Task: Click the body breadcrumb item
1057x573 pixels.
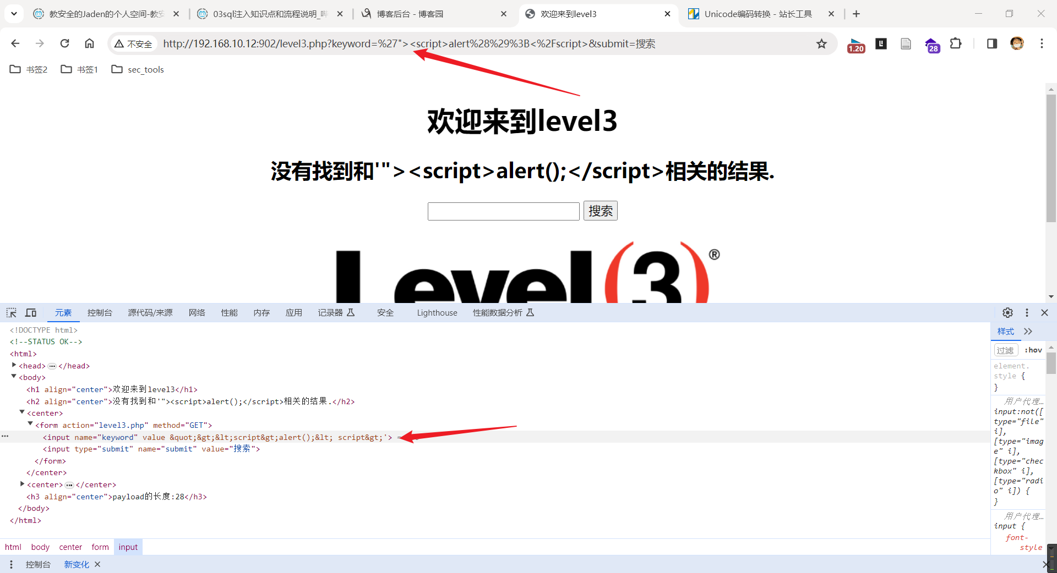Action: pyautogui.click(x=40, y=547)
